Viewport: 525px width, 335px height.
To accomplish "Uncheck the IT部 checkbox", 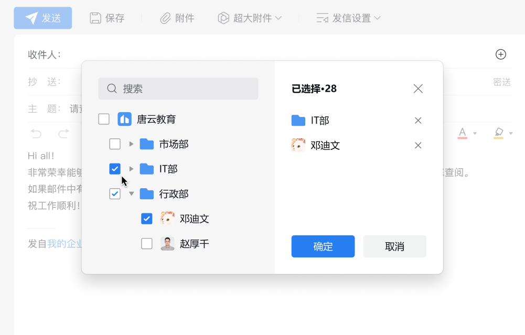I will coord(115,169).
